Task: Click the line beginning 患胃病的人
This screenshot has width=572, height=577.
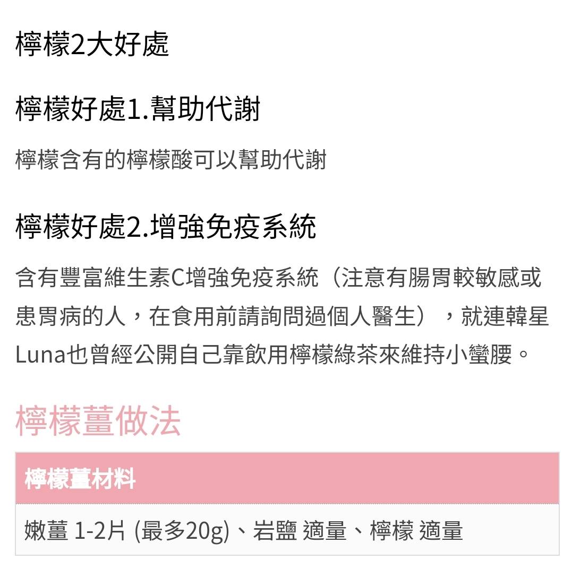Action: pos(282,316)
